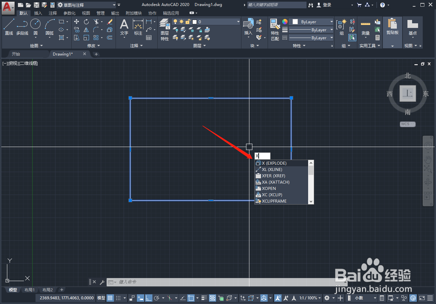The width and height of the screenshot is (436, 304).
Task: Click the Rotate tool icon
Action: point(86,22)
